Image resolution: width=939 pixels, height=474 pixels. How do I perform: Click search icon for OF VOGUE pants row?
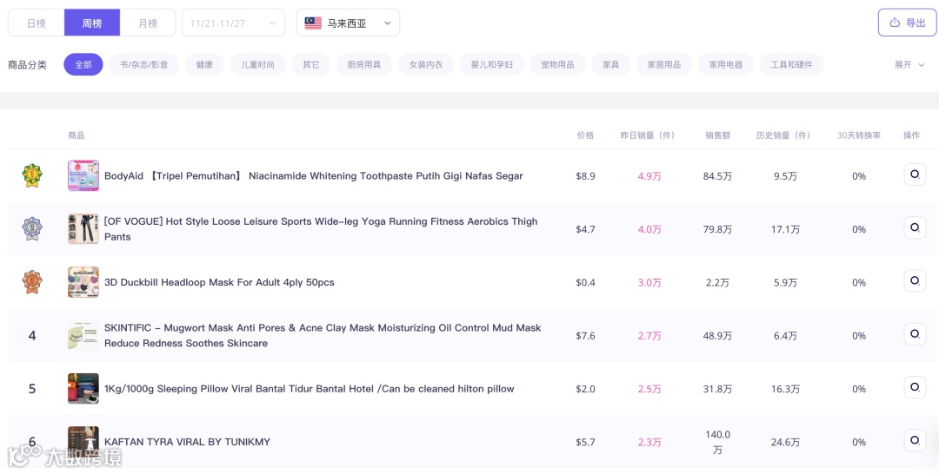(x=915, y=227)
